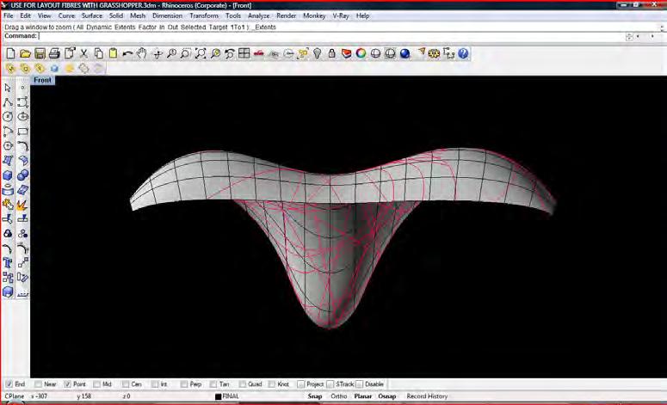Disable the End osnap checkbox

click(9, 384)
